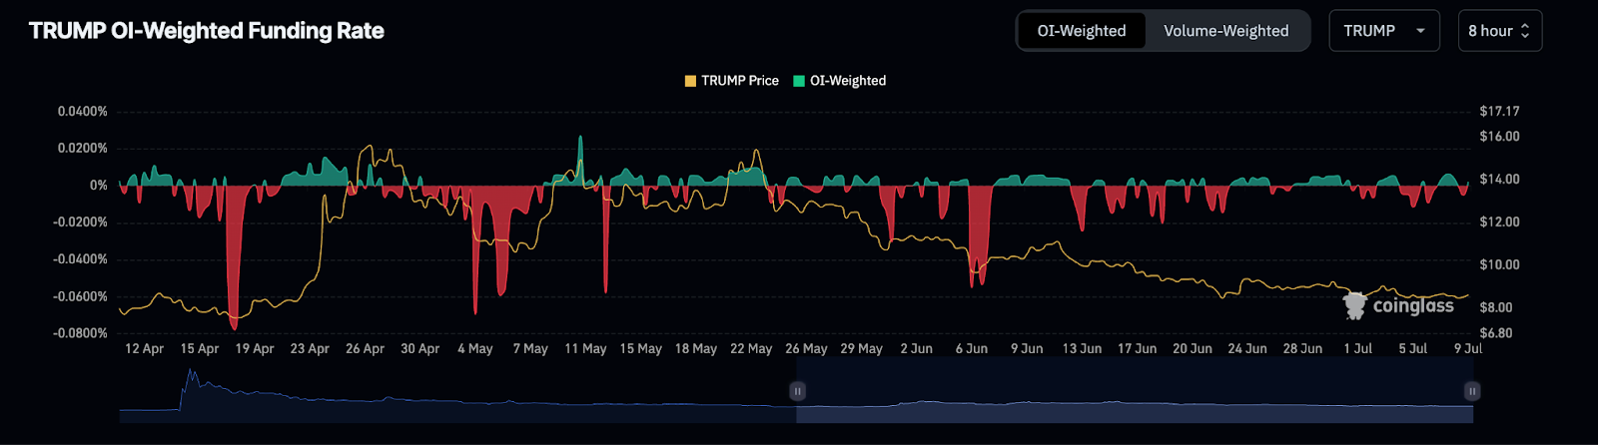
Task: Click the $16.00 price axis value
Action: (1499, 136)
